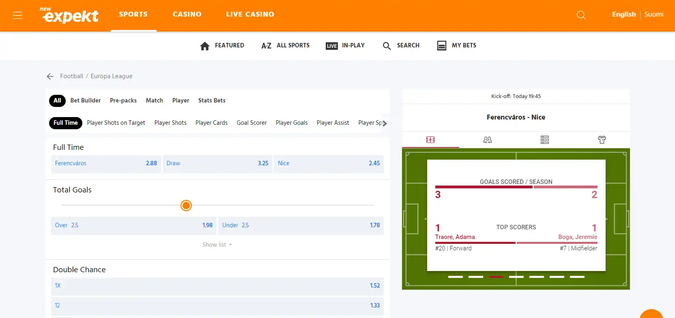Open the Live Casino section
The height and width of the screenshot is (318, 675).
tap(250, 14)
